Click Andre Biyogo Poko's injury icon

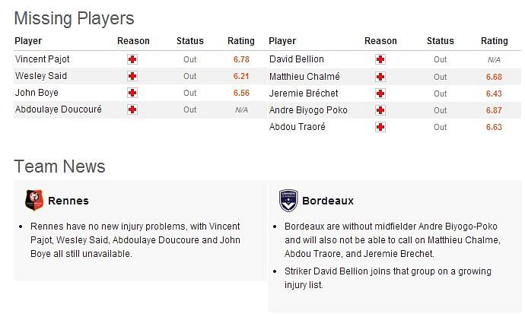[x=380, y=110]
